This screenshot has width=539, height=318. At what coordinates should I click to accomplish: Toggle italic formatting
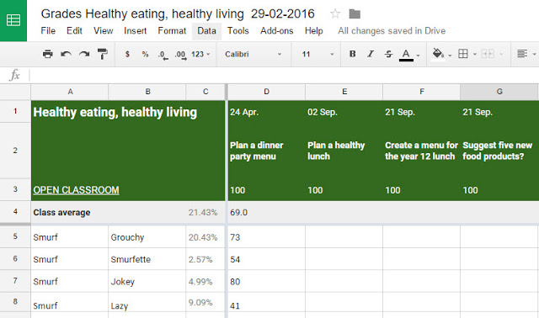(x=371, y=54)
